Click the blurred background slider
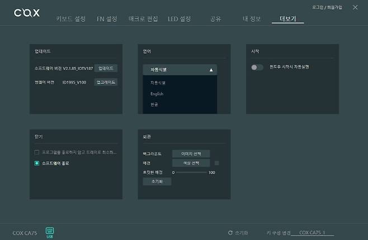This screenshot has height=240, width=368. tap(191, 172)
